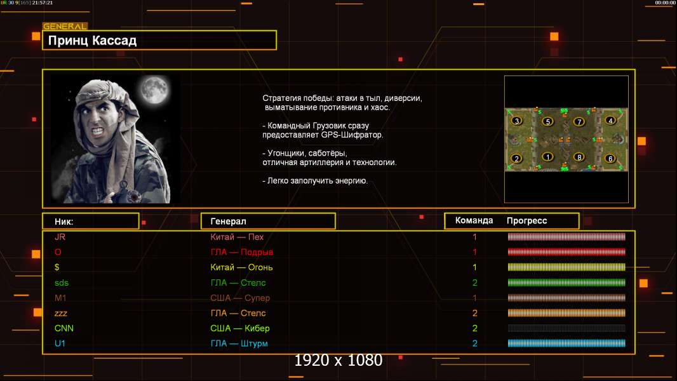The height and width of the screenshot is (381, 677).
Task: Click the M1 row progress bar
Action: click(566, 298)
